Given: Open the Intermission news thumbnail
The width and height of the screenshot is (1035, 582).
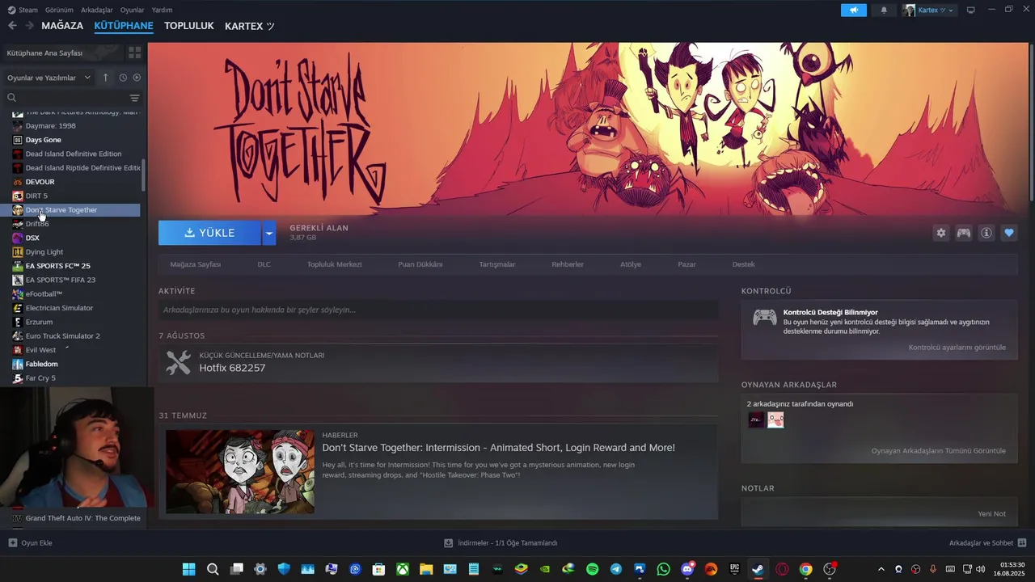Looking at the screenshot, I should click(x=240, y=471).
